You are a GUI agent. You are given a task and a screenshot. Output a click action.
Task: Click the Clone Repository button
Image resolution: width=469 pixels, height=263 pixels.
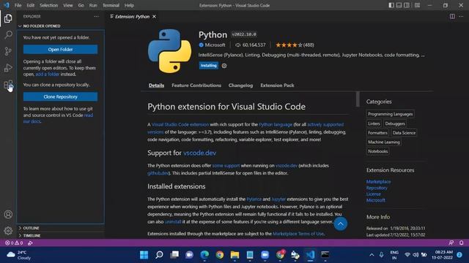(60, 96)
